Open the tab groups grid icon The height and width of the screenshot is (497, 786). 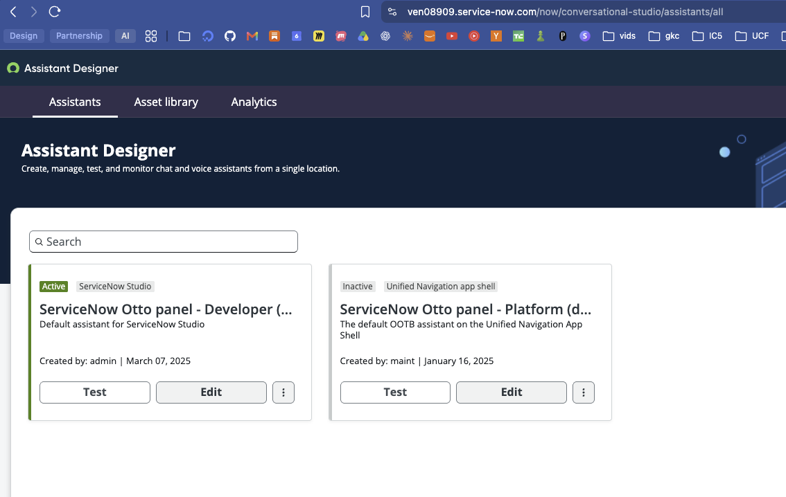[x=151, y=36]
